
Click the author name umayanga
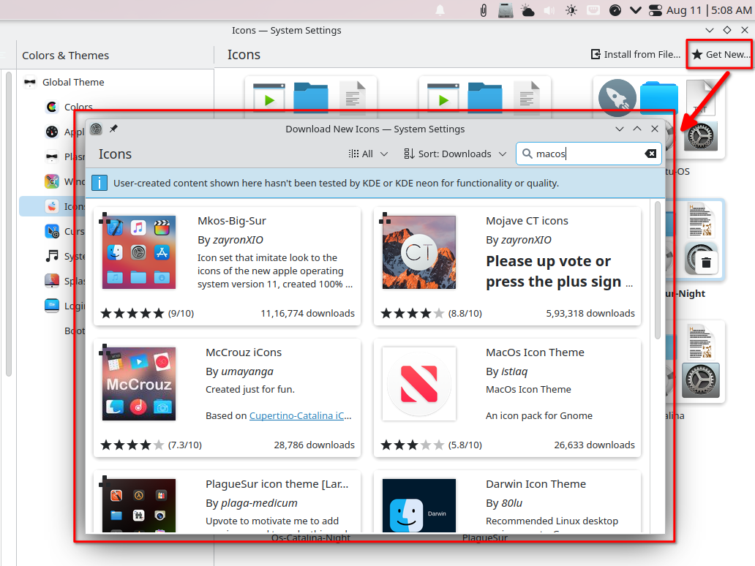(x=247, y=371)
